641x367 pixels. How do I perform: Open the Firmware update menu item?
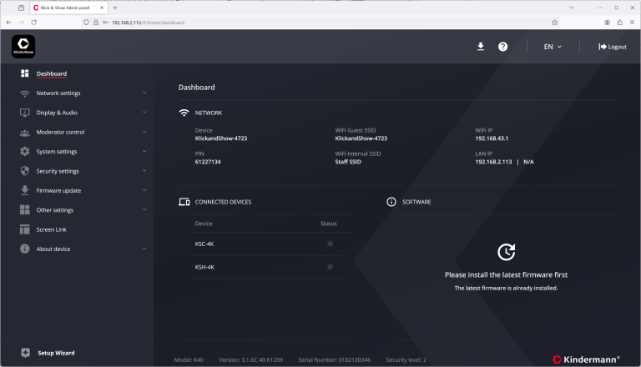click(x=58, y=190)
